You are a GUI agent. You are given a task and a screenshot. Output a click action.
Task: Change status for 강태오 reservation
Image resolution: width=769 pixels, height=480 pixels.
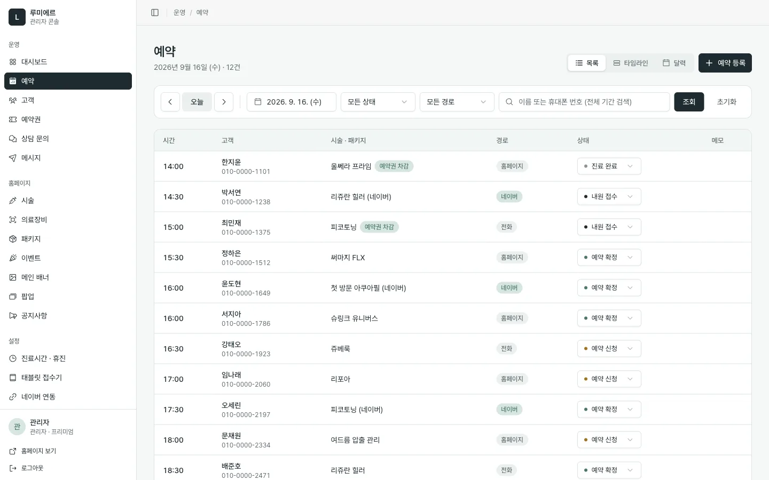tap(609, 349)
